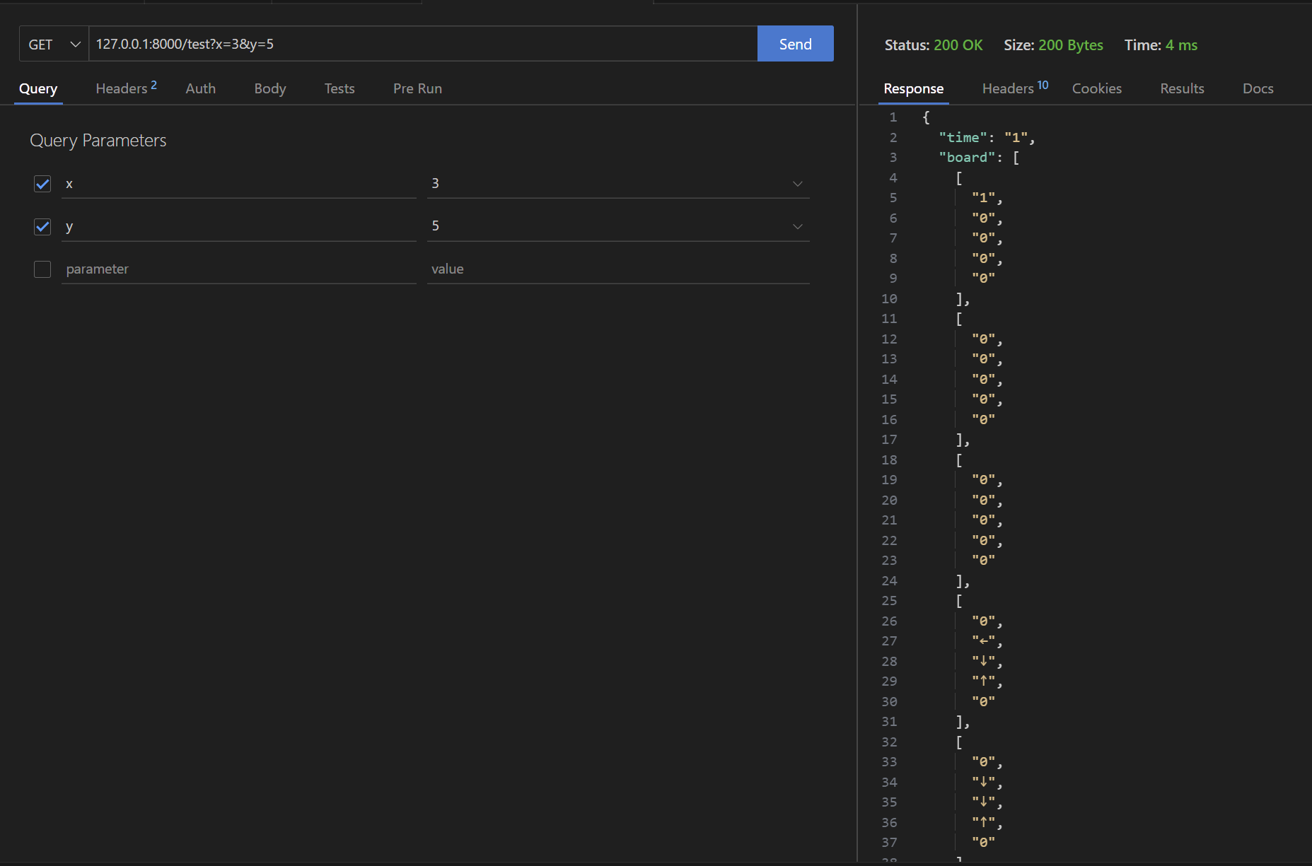Open the response Headers 10 tab
Image resolution: width=1312 pixels, height=866 pixels.
[1015, 88]
